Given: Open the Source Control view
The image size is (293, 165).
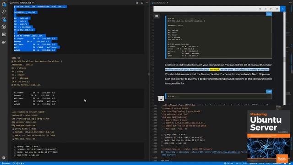Looking at the screenshot, I should tap(4, 19).
